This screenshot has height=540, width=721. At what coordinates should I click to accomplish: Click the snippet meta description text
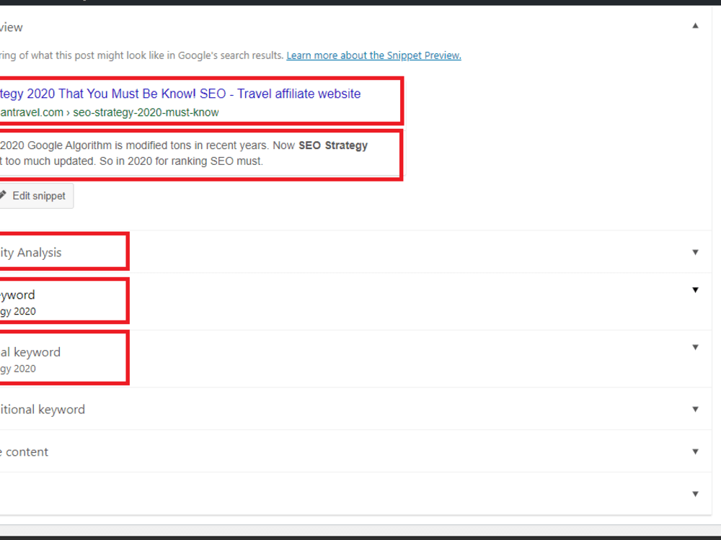184,153
